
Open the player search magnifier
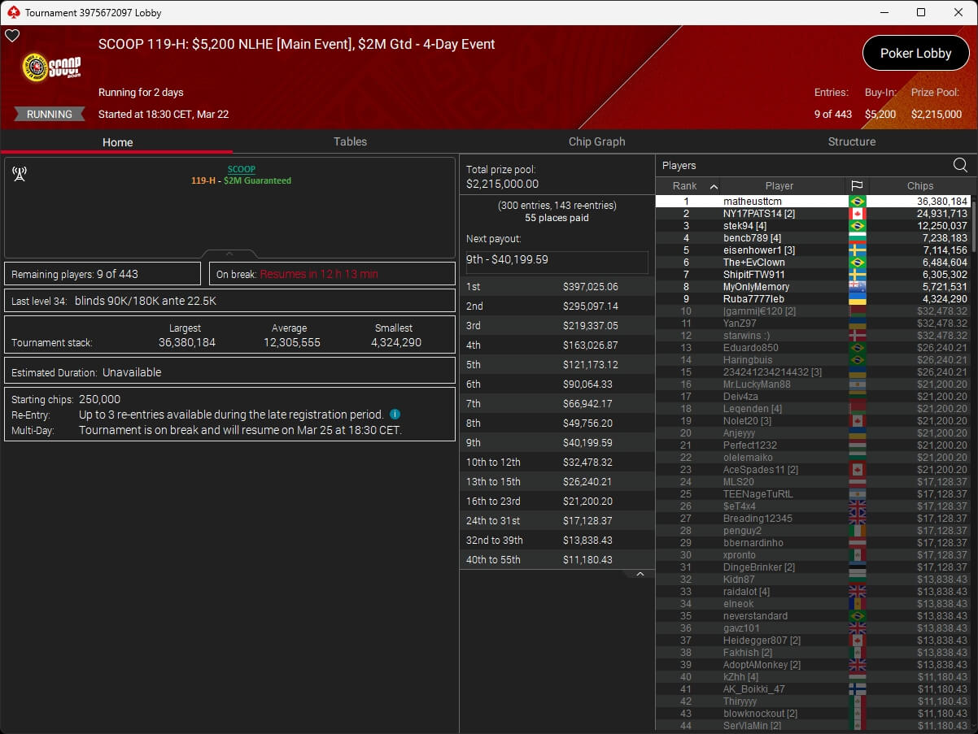pos(960,166)
